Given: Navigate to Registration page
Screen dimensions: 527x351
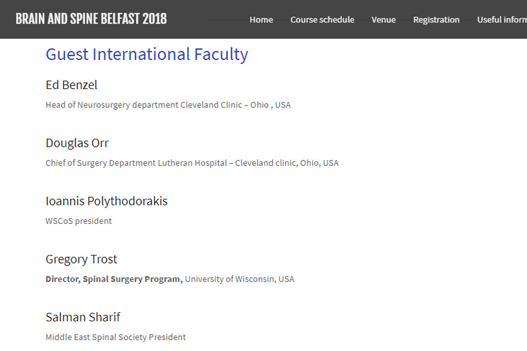Looking at the screenshot, I should point(436,20).
